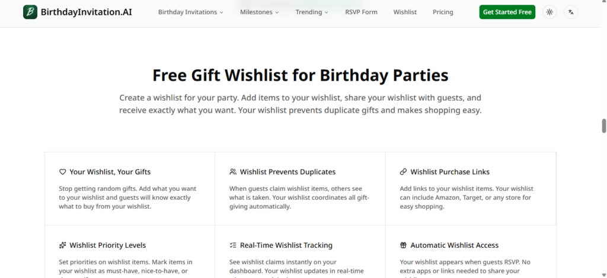The height and width of the screenshot is (278, 607).
Task: Click the heart icon beside Your Wishlist, Your Gifts
Action: pyautogui.click(x=63, y=172)
